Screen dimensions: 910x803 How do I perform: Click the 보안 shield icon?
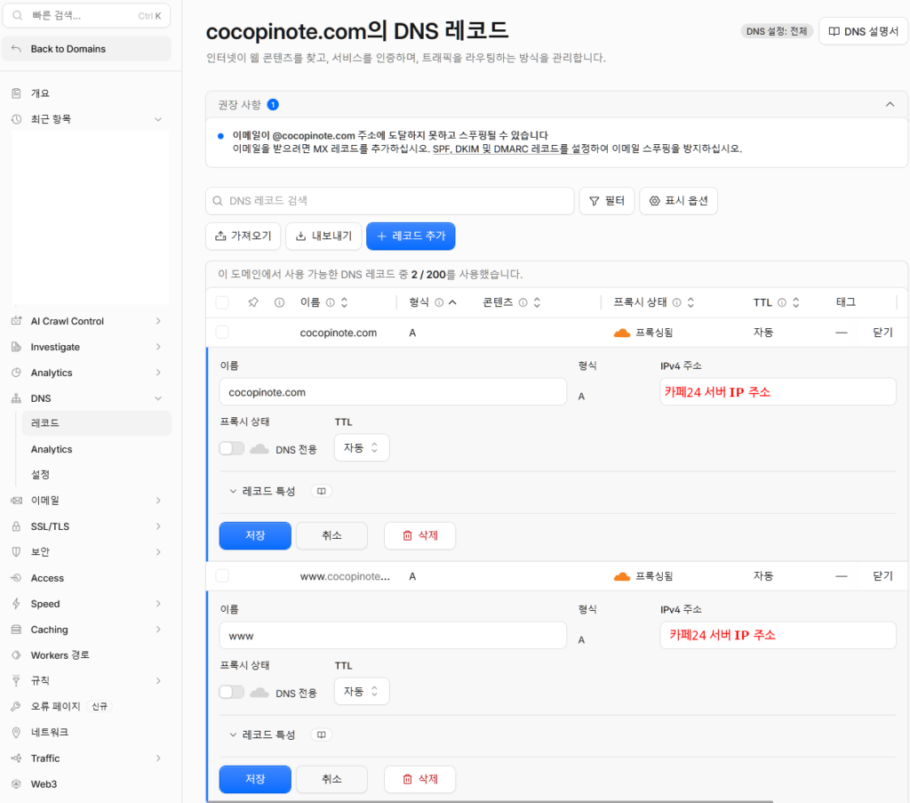tap(16, 551)
